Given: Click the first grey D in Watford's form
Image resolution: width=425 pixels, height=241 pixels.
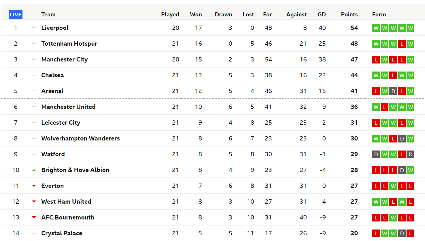Looking at the screenshot, I should [376, 155].
